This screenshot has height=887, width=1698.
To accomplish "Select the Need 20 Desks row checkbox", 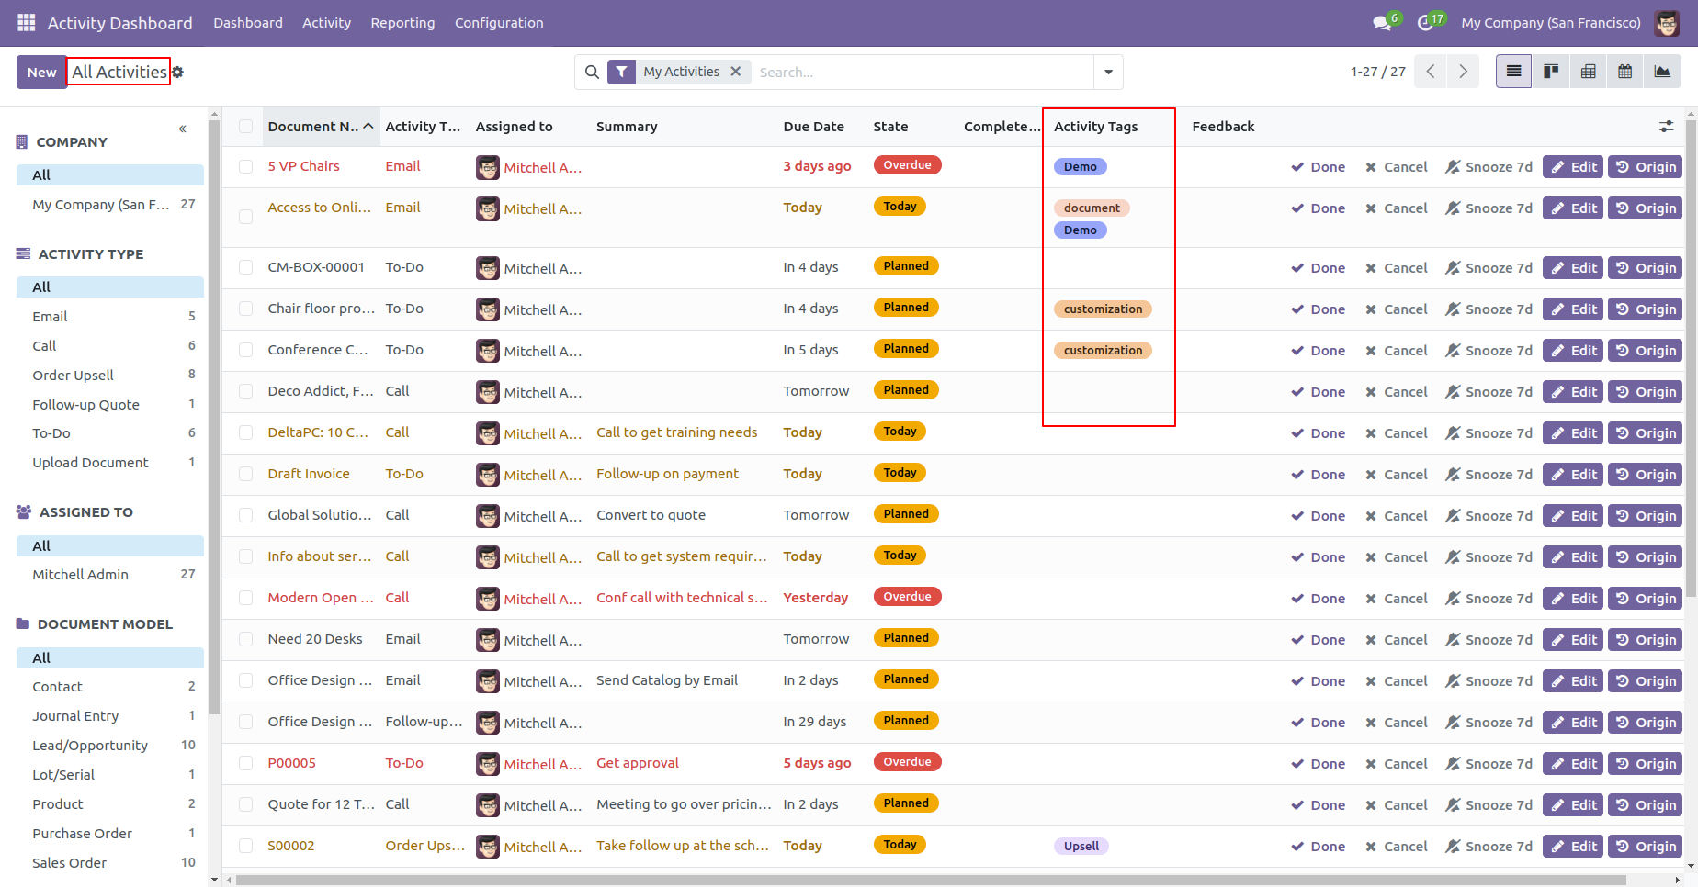I will 245,640.
